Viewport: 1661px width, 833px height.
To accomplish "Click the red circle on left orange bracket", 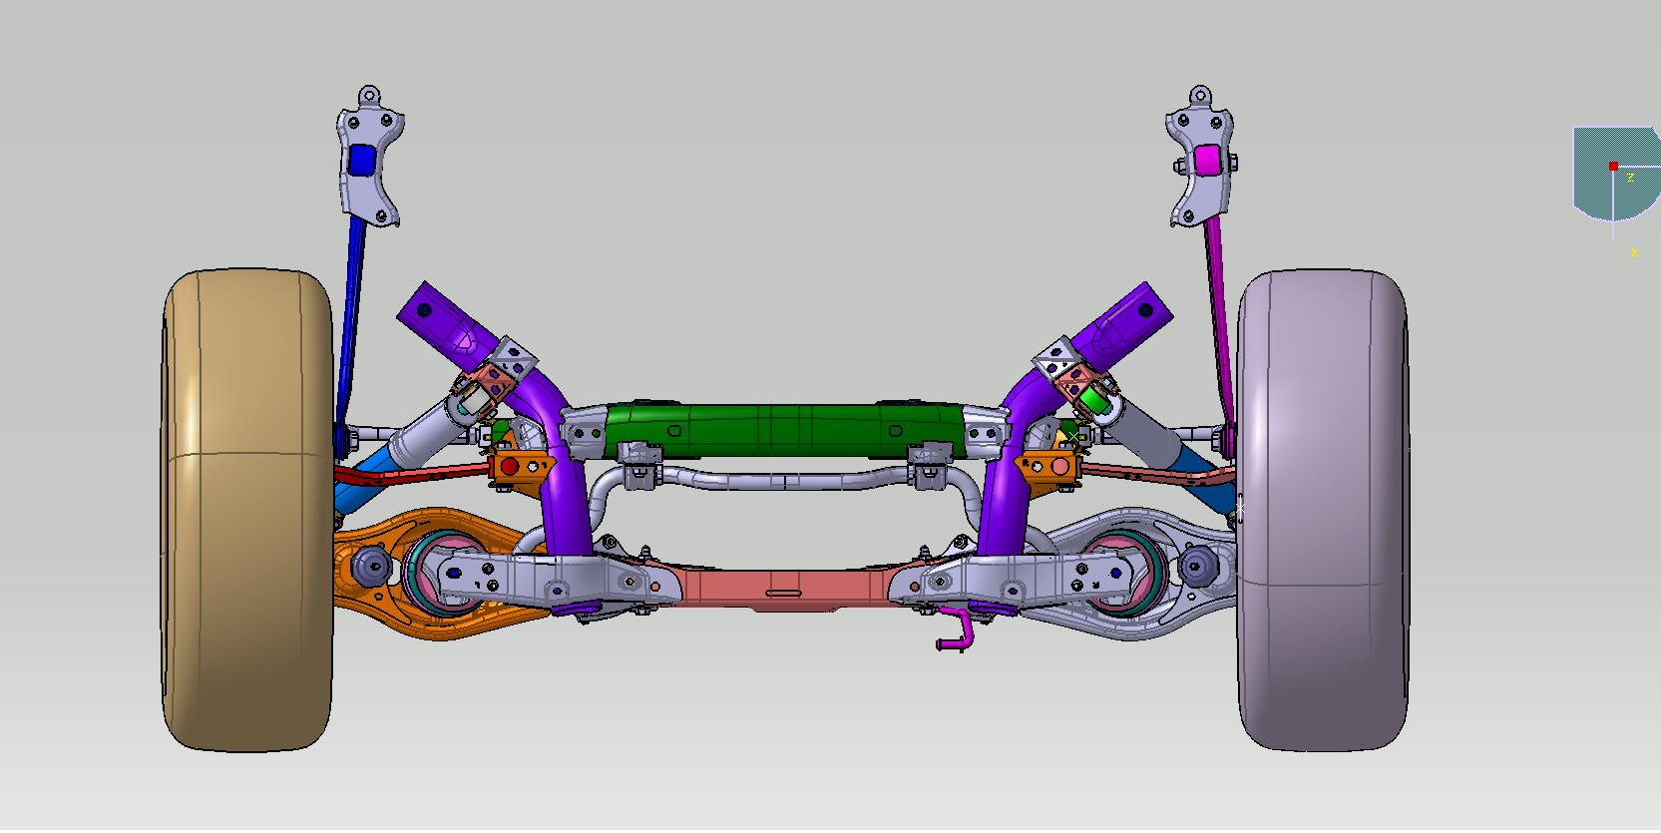I will (x=510, y=466).
